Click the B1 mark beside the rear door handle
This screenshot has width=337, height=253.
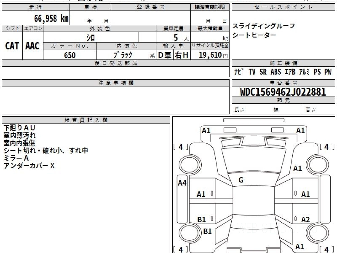click(201, 220)
